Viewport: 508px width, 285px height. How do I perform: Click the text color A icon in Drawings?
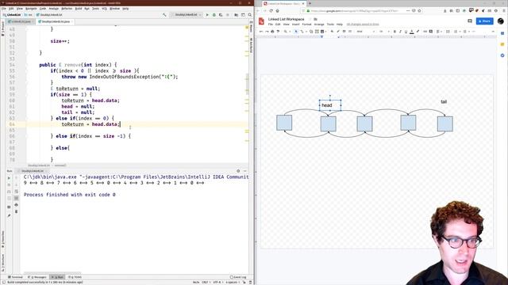[x=411, y=32]
